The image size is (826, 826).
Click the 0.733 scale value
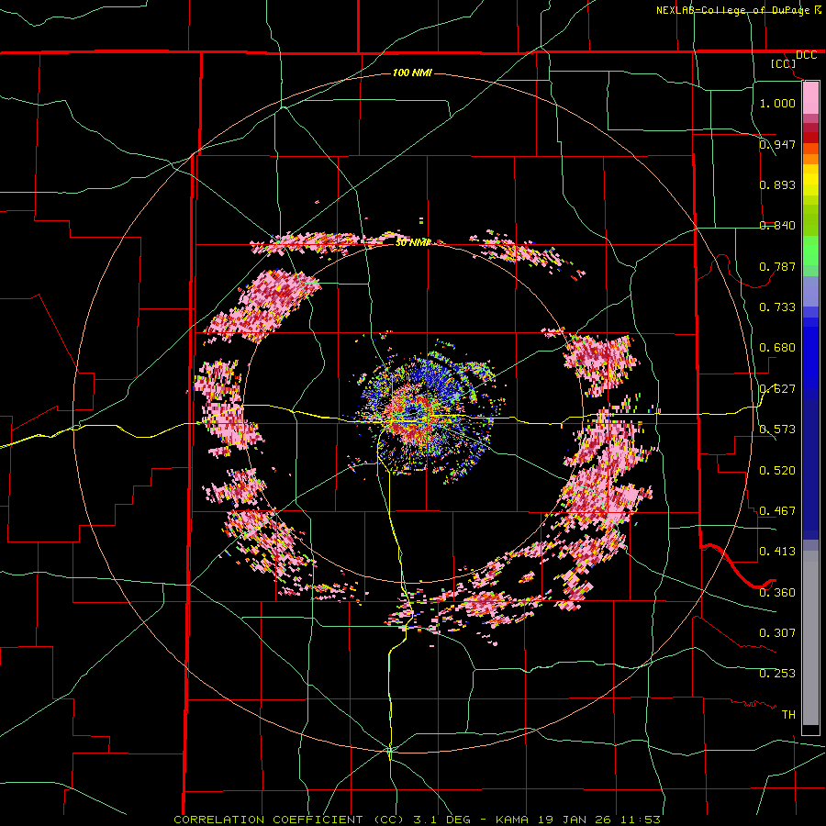tap(777, 307)
